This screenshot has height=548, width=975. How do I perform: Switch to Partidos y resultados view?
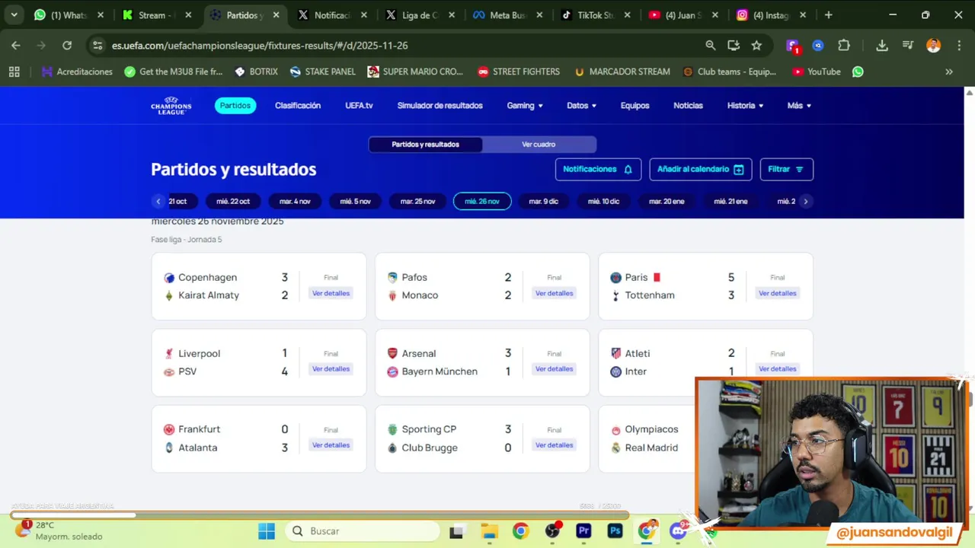pyautogui.click(x=425, y=145)
